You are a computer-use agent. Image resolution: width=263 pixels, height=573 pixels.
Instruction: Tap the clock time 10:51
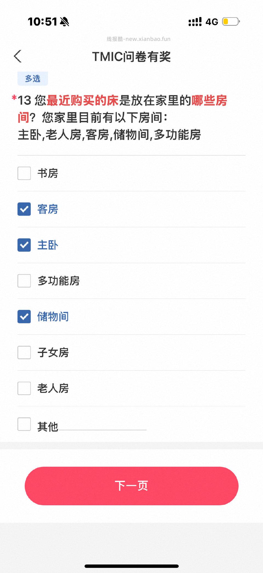pyautogui.click(x=42, y=22)
